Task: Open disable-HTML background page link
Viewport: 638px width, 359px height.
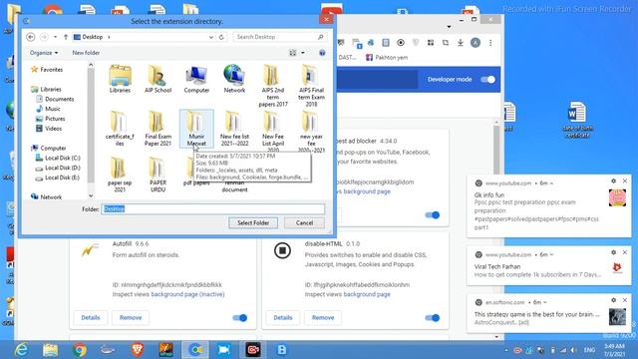Action: click(x=367, y=294)
